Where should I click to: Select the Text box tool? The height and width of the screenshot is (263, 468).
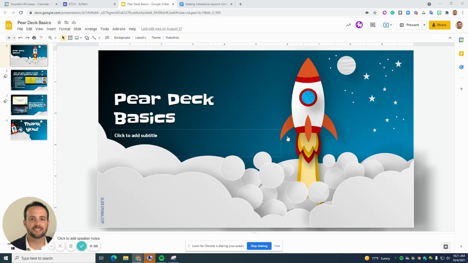coord(70,38)
